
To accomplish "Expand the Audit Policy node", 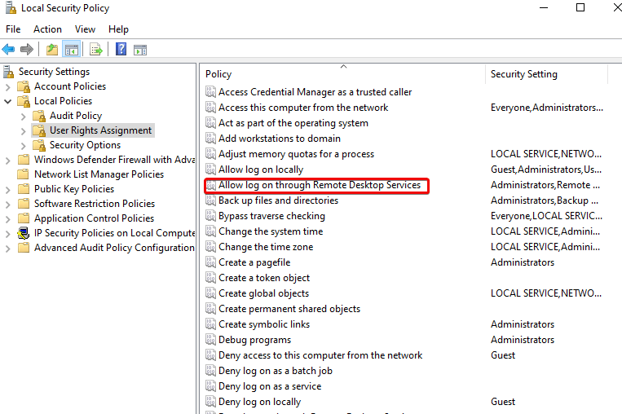I will coord(23,117).
